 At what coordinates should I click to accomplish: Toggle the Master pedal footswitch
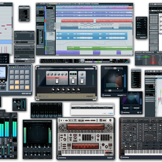point(82,81)
